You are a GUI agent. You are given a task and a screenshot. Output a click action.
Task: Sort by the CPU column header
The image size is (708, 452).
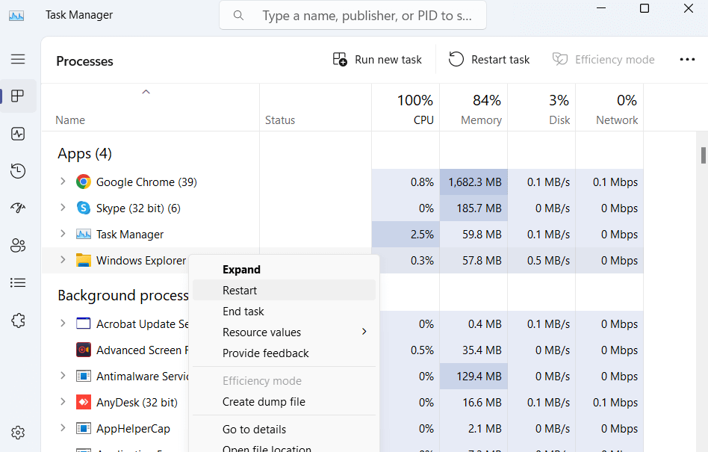click(x=406, y=108)
